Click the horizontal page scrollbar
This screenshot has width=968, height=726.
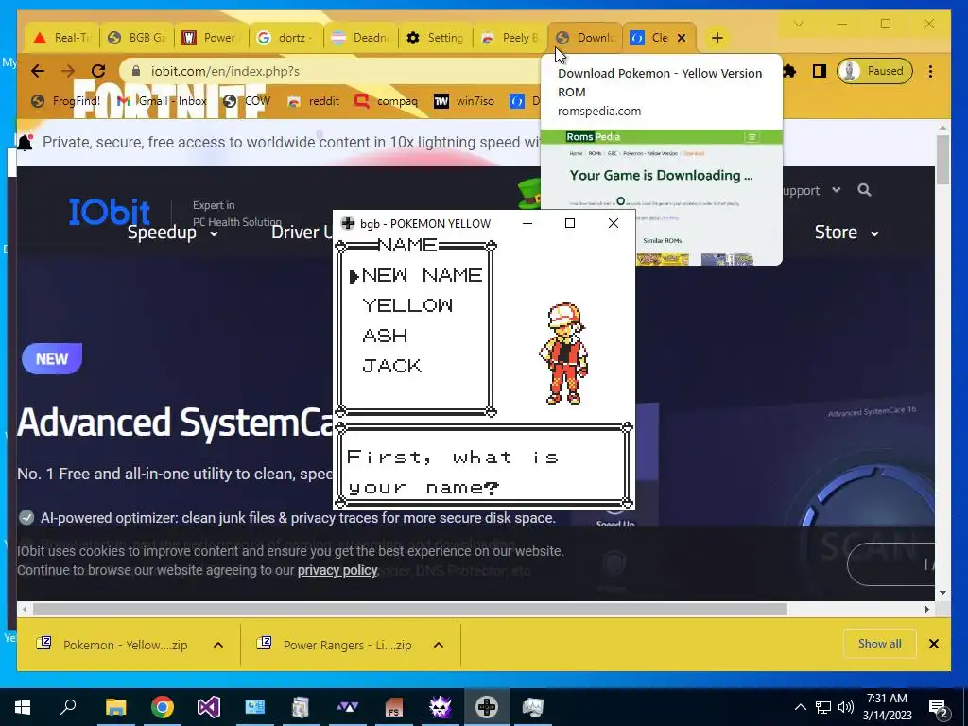(x=410, y=610)
